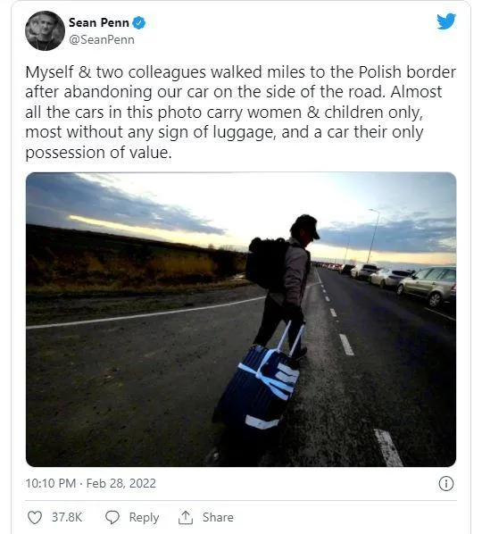Click the Reply label
Image resolution: width=482 pixels, height=534 pixels.
click(144, 518)
